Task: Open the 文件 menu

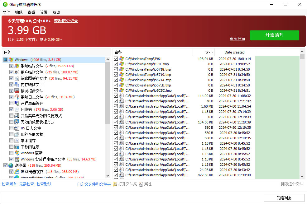Action: (x=6, y=12)
